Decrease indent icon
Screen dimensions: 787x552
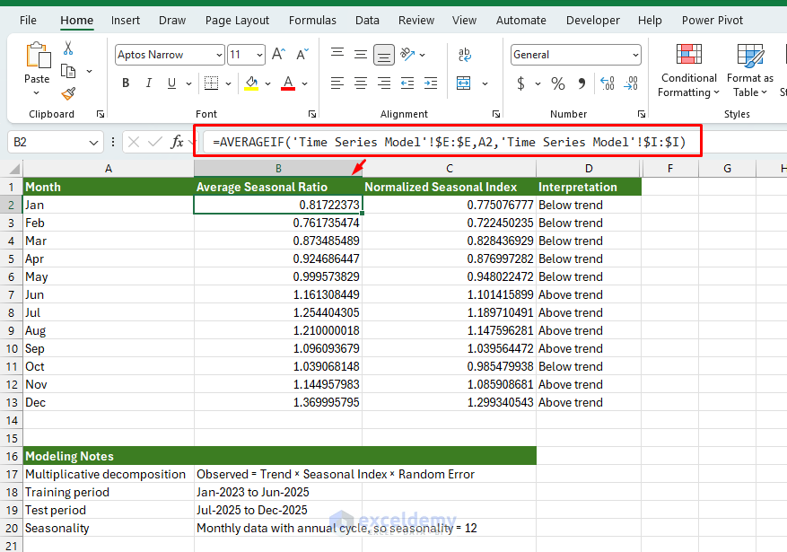point(407,83)
